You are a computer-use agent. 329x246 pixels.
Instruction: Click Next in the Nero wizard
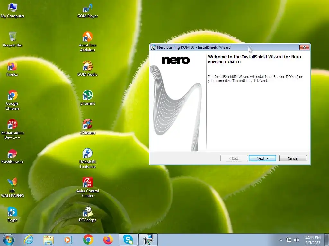262,158
